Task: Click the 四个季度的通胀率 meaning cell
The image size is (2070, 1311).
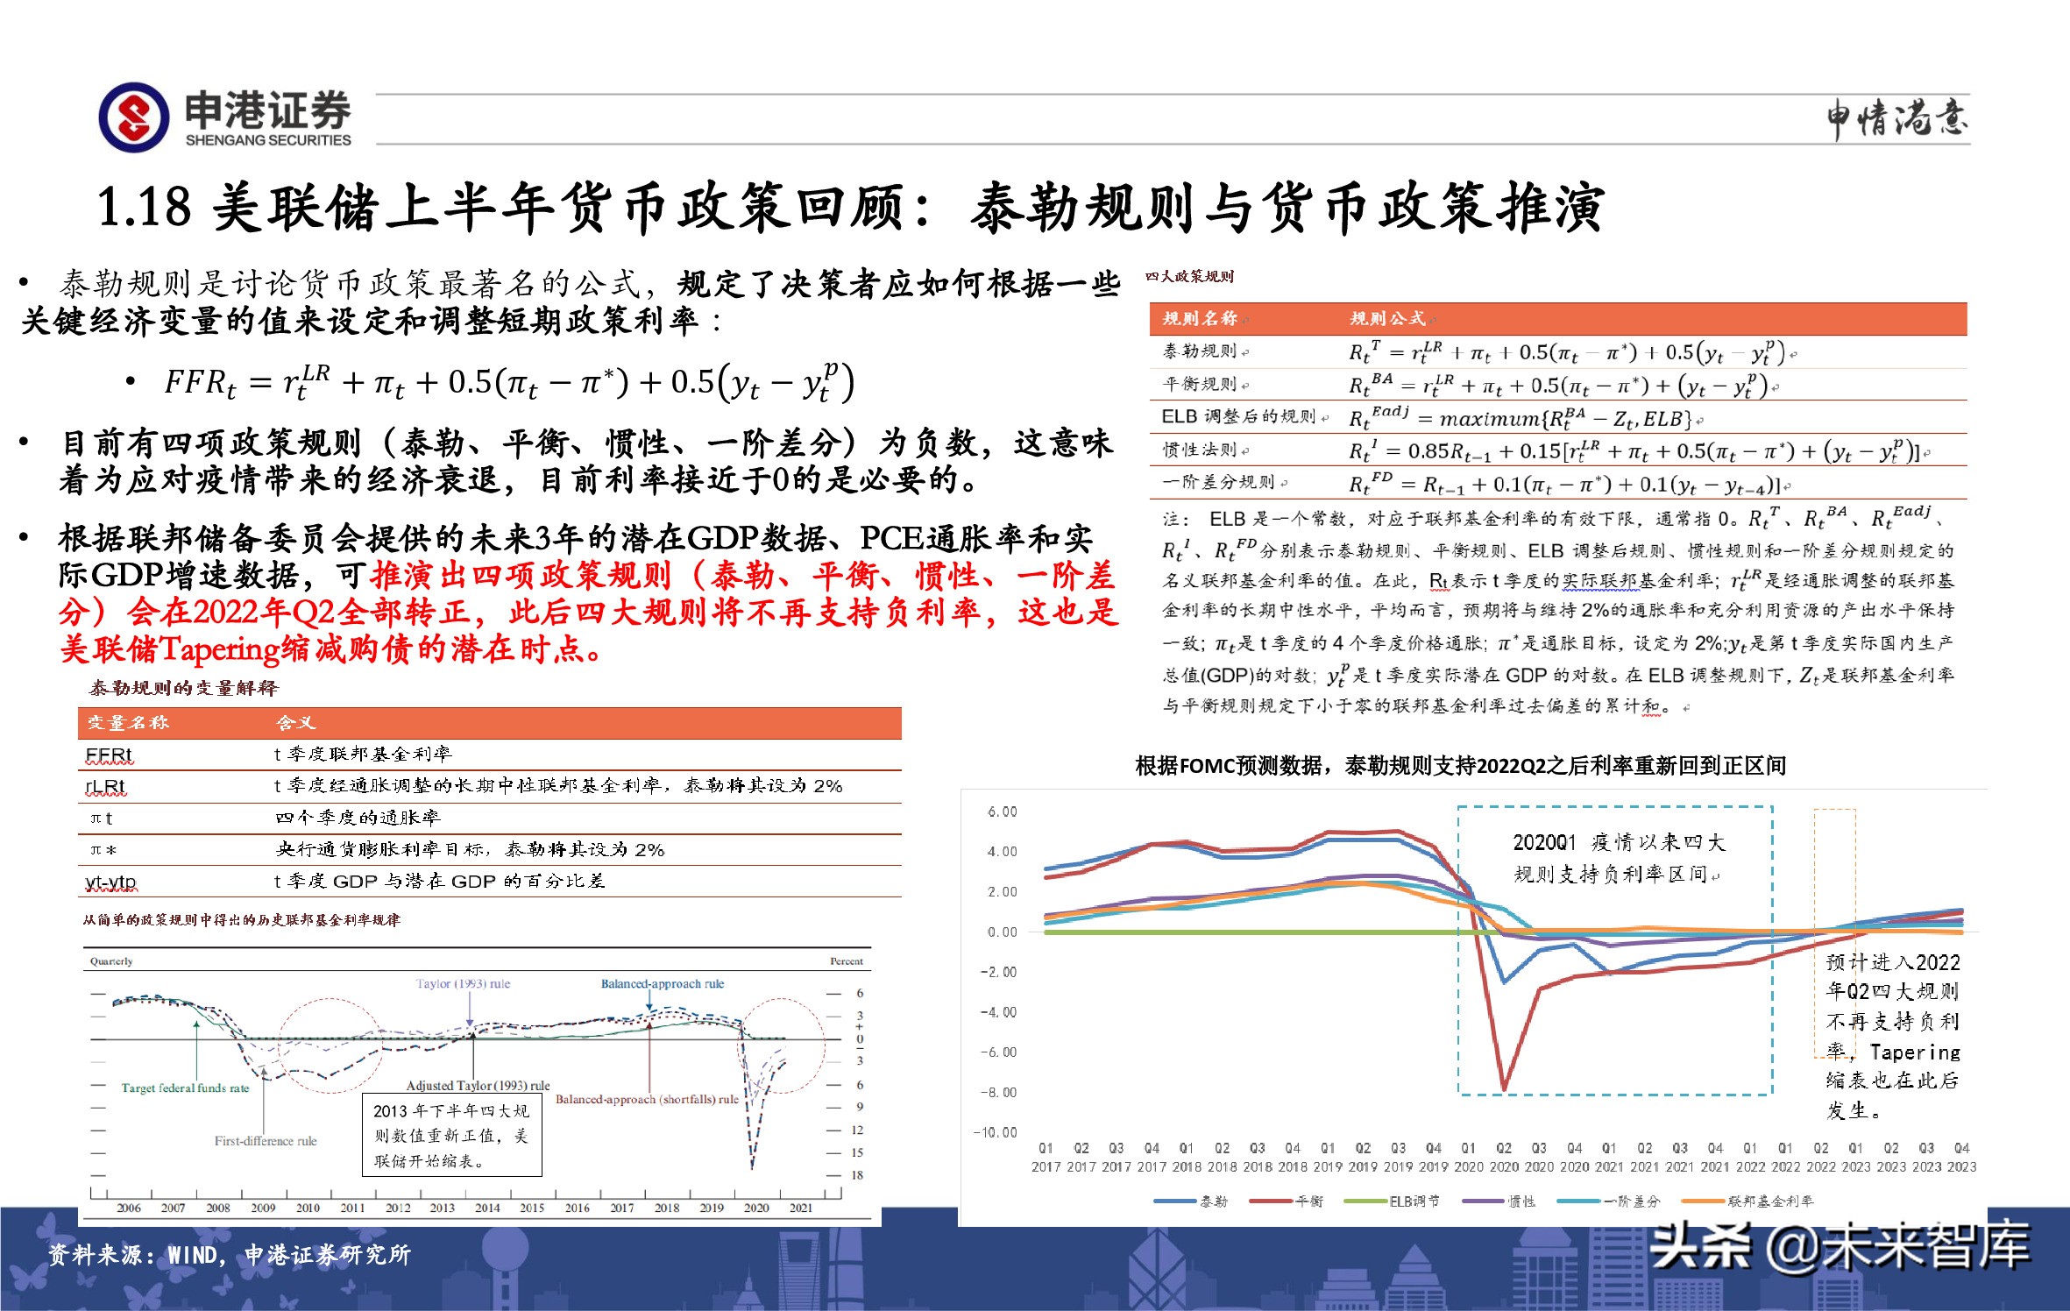Action: point(358,818)
